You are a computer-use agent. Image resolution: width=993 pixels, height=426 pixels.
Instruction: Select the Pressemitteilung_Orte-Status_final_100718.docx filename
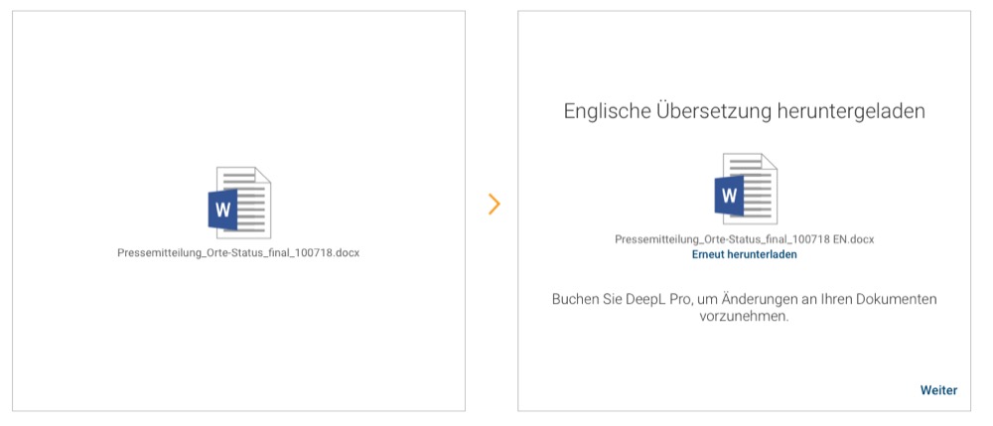point(238,253)
